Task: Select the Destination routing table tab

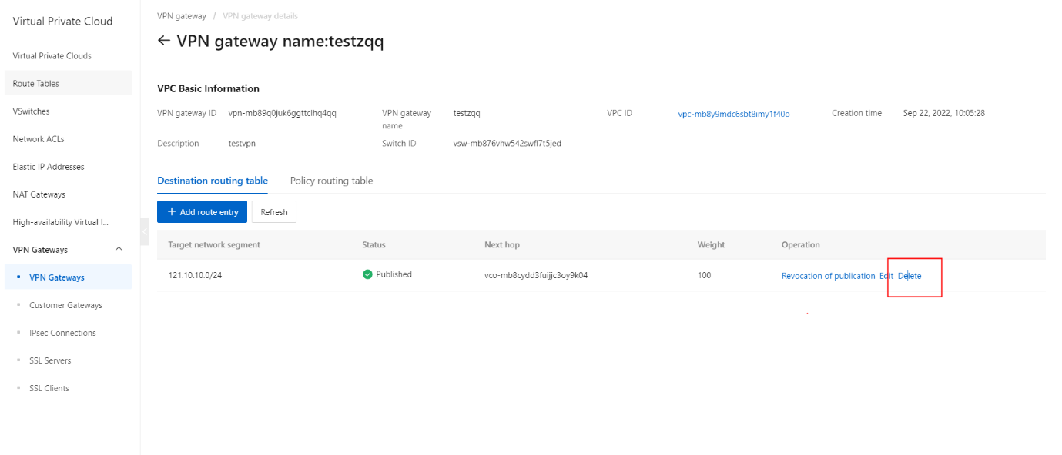Action: tap(213, 181)
